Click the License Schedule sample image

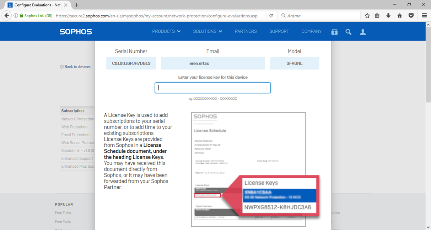(248, 169)
